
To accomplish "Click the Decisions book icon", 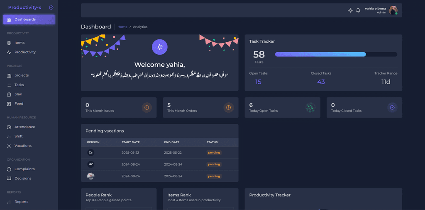I will (9, 179).
